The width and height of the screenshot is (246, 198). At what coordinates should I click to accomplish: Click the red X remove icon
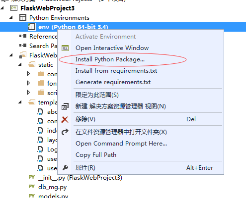pyautogui.click(x=65, y=119)
